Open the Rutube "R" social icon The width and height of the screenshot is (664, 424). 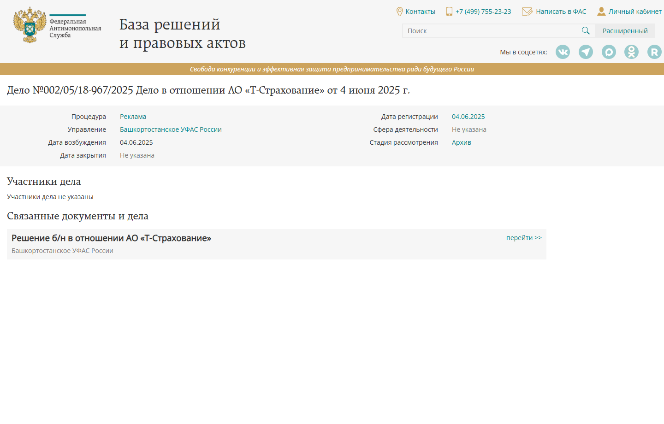tap(654, 52)
